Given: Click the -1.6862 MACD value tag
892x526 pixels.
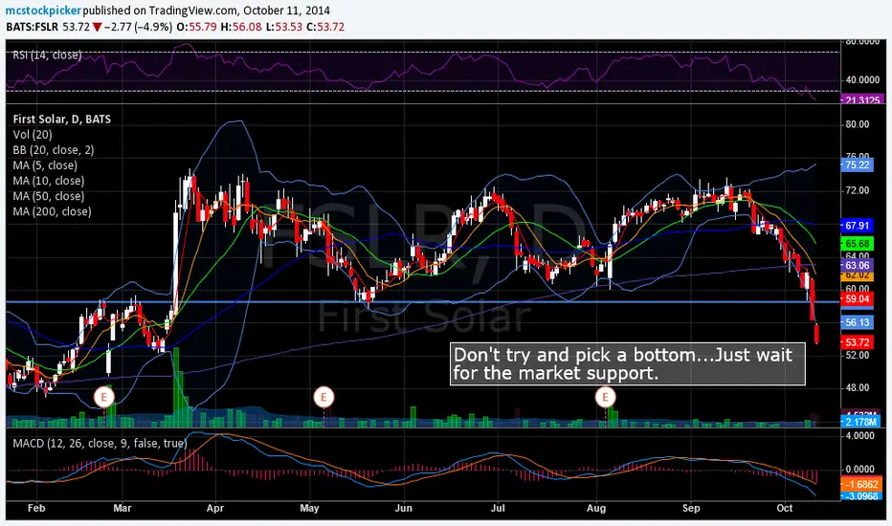Looking at the screenshot, I should click(x=861, y=485).
